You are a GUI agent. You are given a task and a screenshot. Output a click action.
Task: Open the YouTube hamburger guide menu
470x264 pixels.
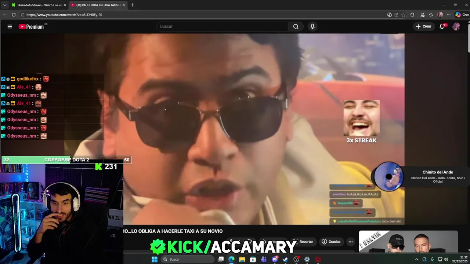point(10,26)
